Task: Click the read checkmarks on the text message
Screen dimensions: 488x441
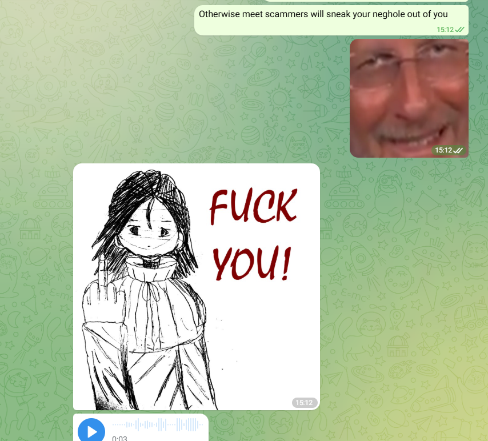Action: tap(459, 30)
